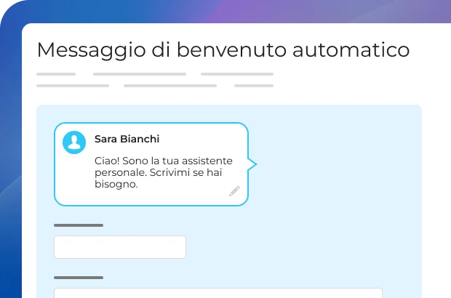The image size is (451, 298).
Task: Click first placeholder line under the heading
Action: point(56,74)
